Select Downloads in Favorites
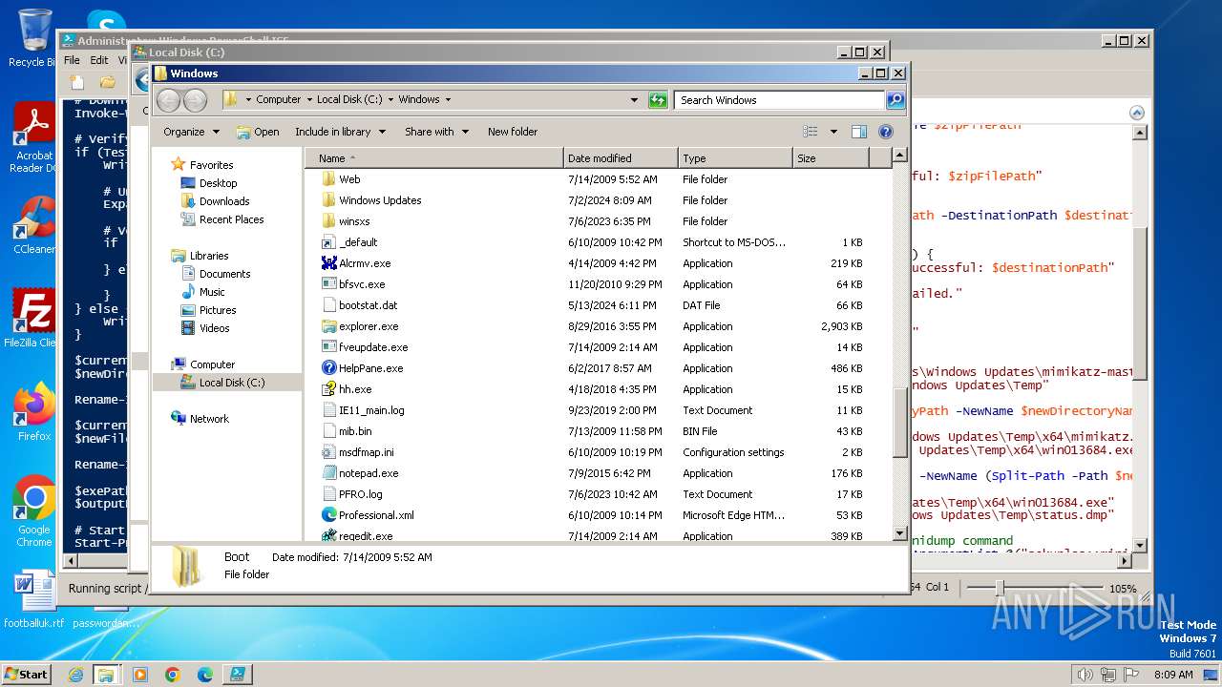Viewport: 1222px width, 687px height. [215, 201]
